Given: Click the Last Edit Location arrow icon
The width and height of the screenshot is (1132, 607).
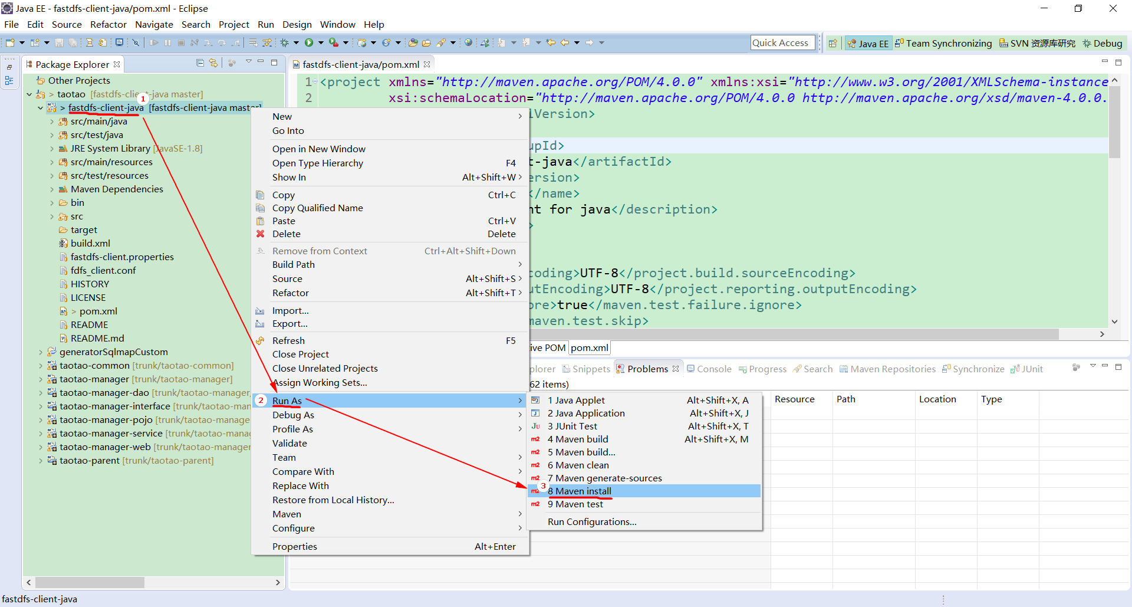Looking at the screenshot, I should (x=551, y=42).
